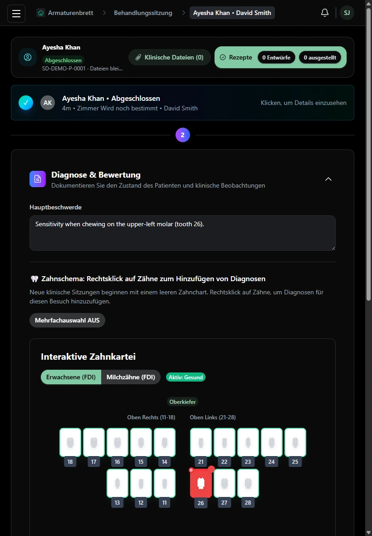Screen dimensions: 372x536
Task: Open Klinische Dateien (0)
Action: 170,57
